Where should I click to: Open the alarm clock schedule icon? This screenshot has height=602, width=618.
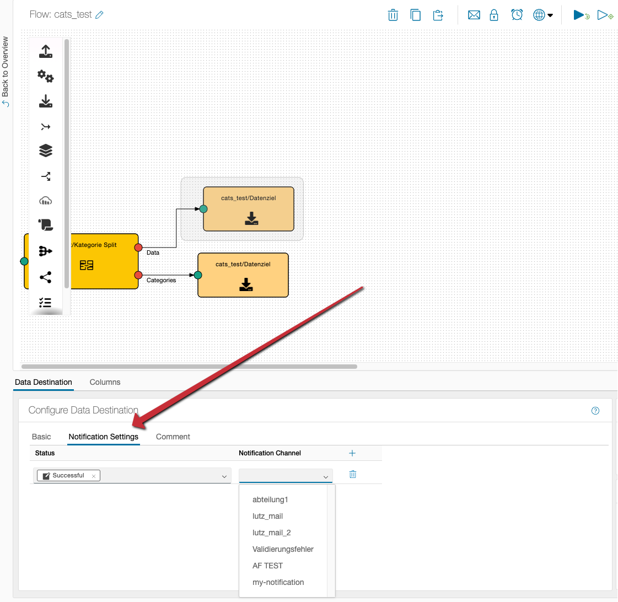pyautogui.click(x=517, y=15)
